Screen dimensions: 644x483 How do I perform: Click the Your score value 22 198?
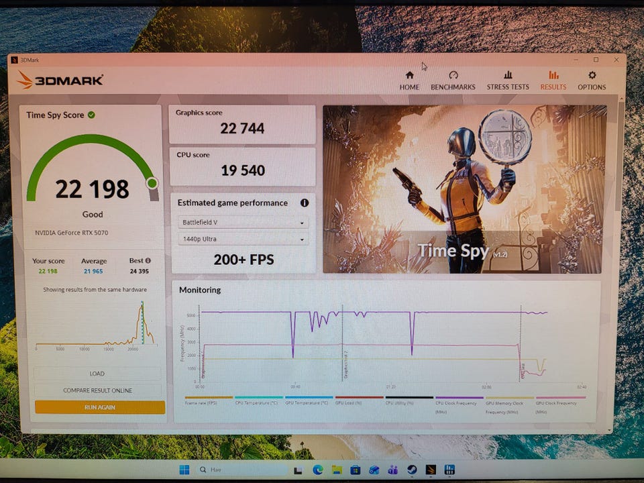pos(48,272)
